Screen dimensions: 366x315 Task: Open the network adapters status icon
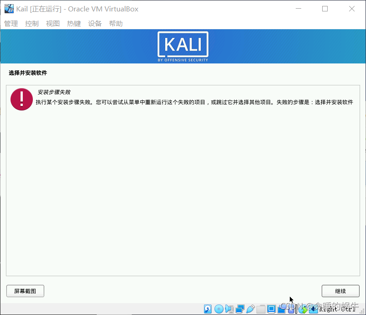point(240,309)
